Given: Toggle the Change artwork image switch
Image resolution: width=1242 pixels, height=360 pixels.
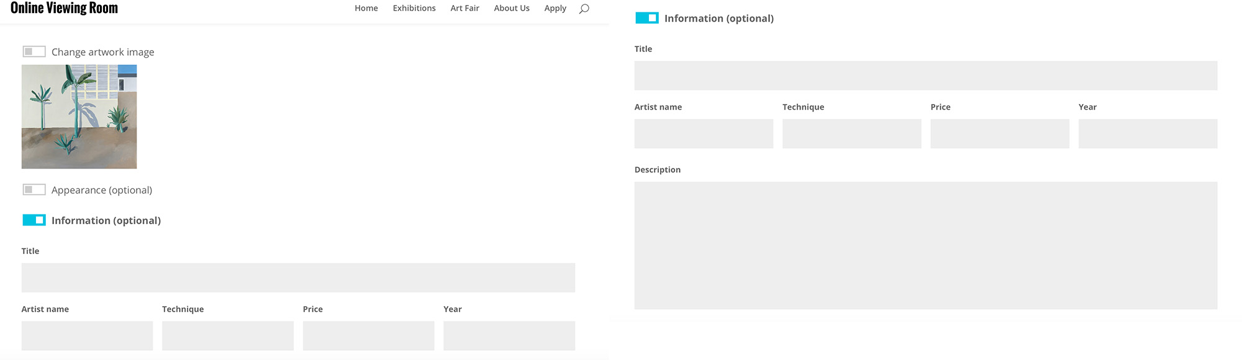Looking at the screenshot, I should click(34, 51).
